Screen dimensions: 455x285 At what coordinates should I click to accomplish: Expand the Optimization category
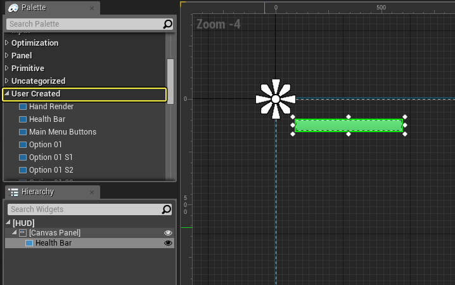pyautogui.click(x=7, y=43)
